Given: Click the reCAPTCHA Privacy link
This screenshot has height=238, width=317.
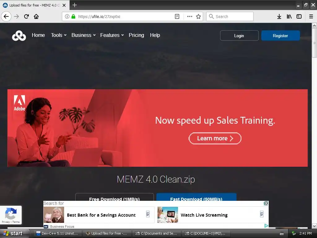Looking at the screenshot, I should point(6,222).
